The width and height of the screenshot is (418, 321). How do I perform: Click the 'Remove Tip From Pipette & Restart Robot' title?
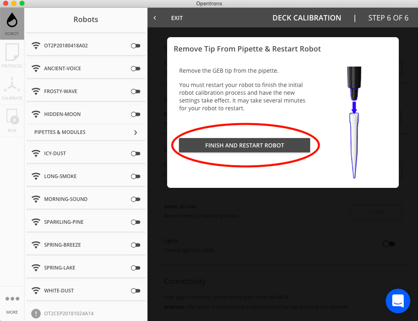(247, 49)
